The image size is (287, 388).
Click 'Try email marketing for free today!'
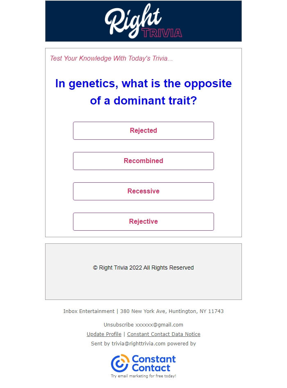[x=143, y=376]
